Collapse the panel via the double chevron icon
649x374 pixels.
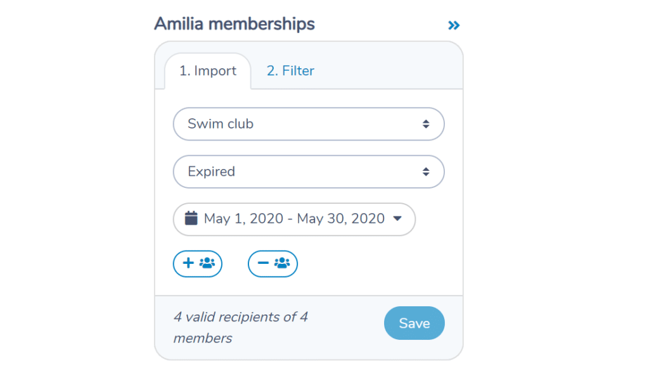(454, 25)
